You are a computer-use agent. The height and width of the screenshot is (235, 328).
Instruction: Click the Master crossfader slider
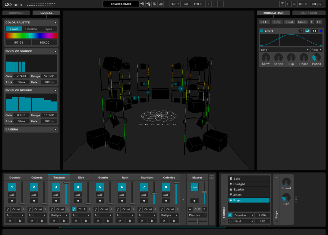click(x=197, y=221)
